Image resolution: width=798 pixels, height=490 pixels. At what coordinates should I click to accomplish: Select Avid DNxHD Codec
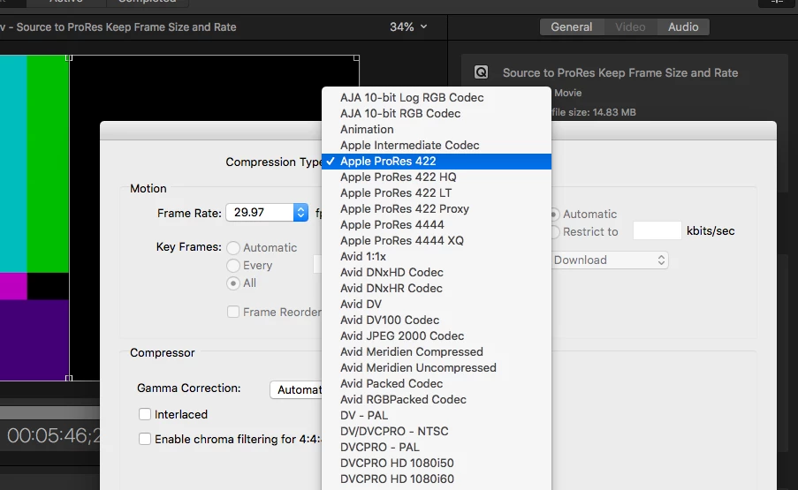[x=437, y=273]
